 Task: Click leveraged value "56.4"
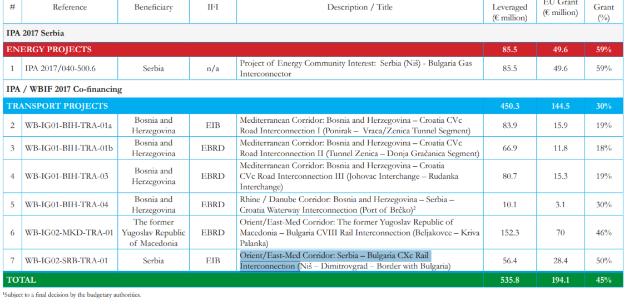coord(510,261)
